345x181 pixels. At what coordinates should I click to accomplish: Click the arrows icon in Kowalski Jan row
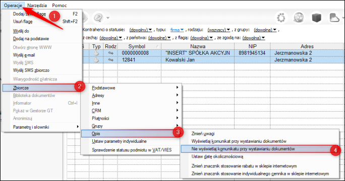(x=110, y=60)
